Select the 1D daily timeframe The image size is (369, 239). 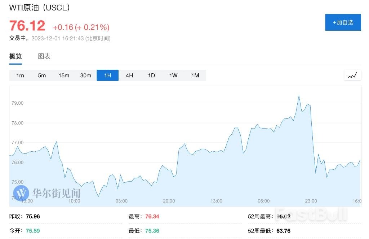pyautogui.click(x=151, y=75)
